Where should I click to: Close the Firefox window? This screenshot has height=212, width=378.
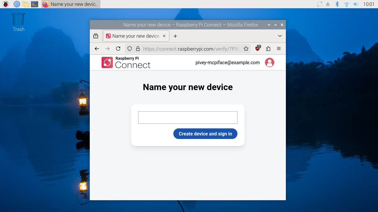coord(282,25)
